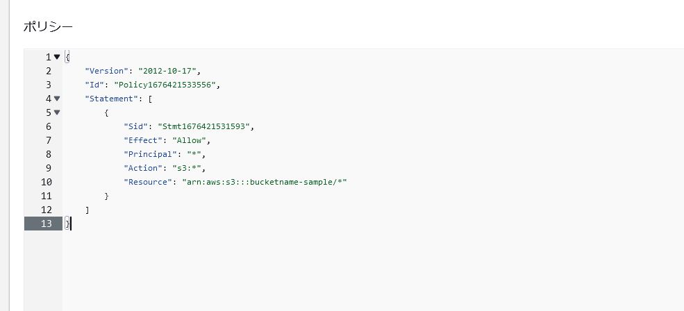The height and width of the screenshot is (311, 684).
Task: Click the "Statement" key text
Action: 111,99
